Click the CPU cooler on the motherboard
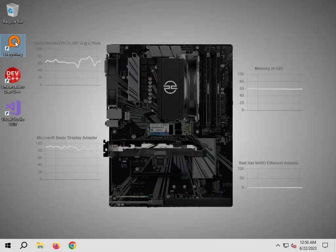 click(178, 87)
